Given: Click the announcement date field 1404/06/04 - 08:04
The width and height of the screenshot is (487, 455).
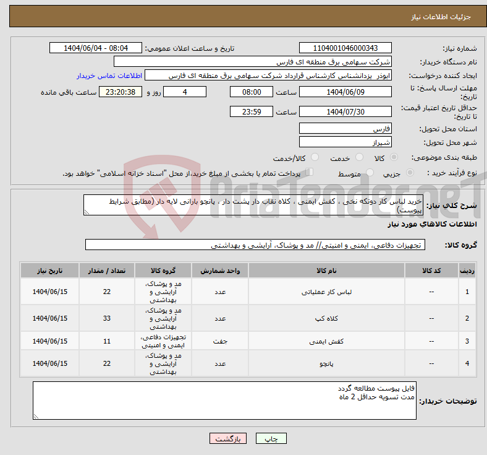Looking at the screenshot, I should pyautogui.click(x=96, y=48).
